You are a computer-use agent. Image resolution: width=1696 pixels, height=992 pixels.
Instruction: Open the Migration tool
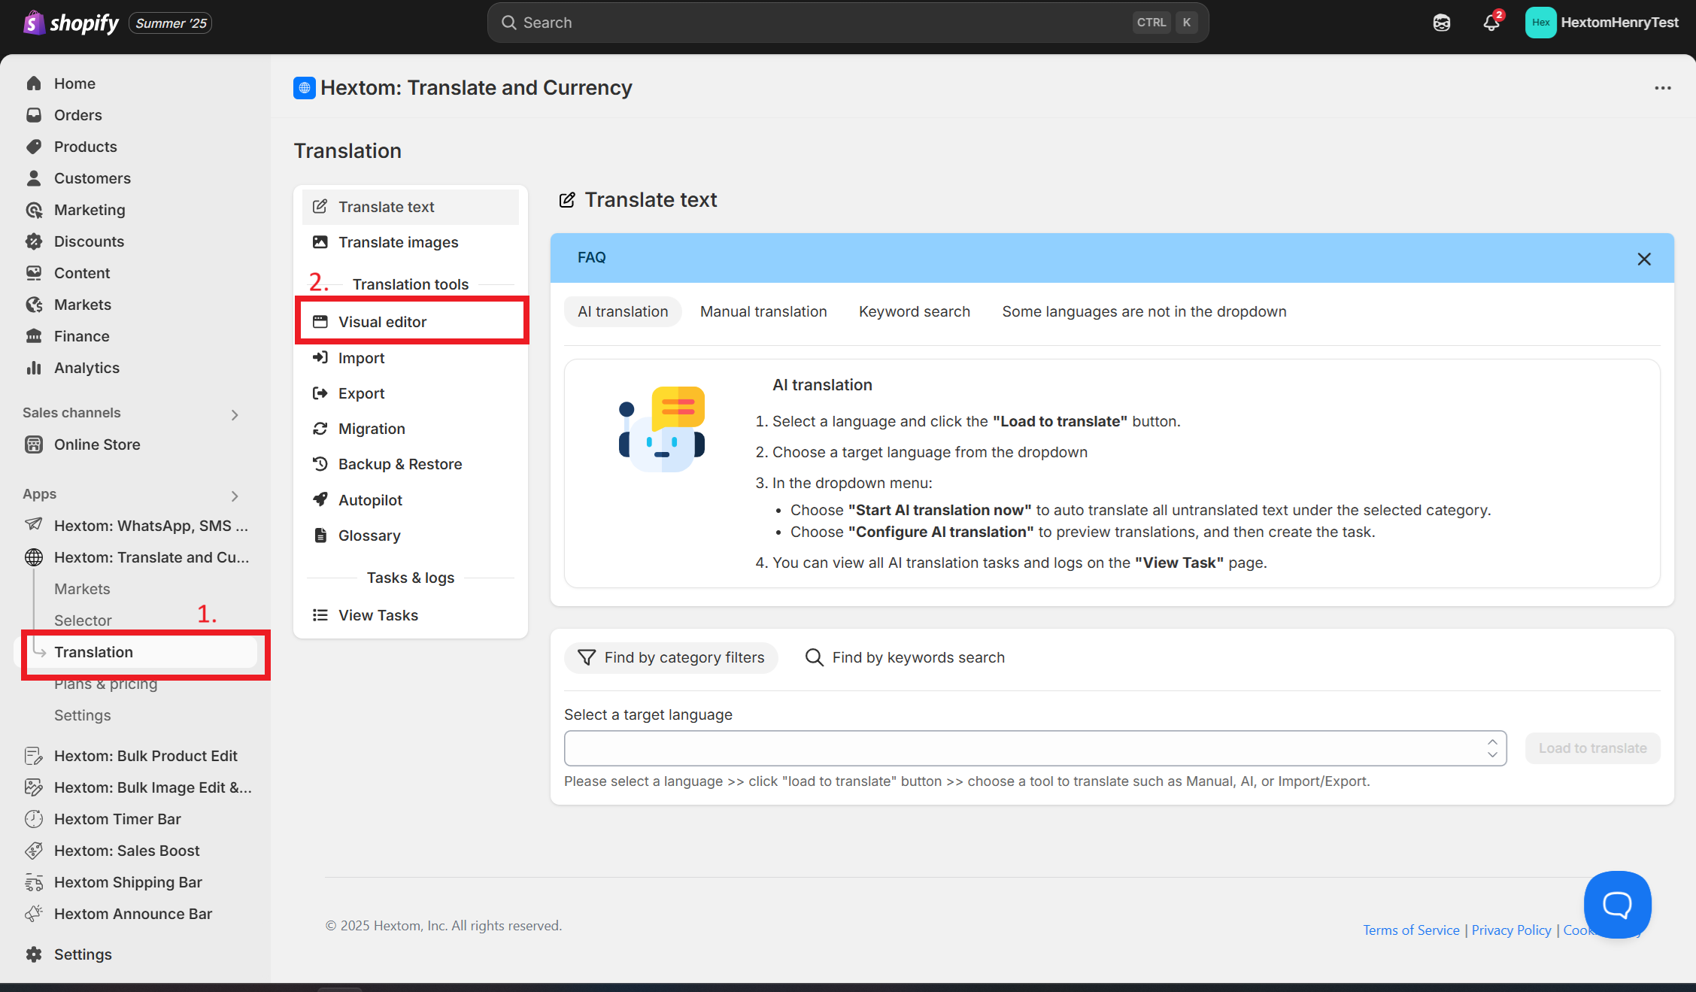point(410,429)
